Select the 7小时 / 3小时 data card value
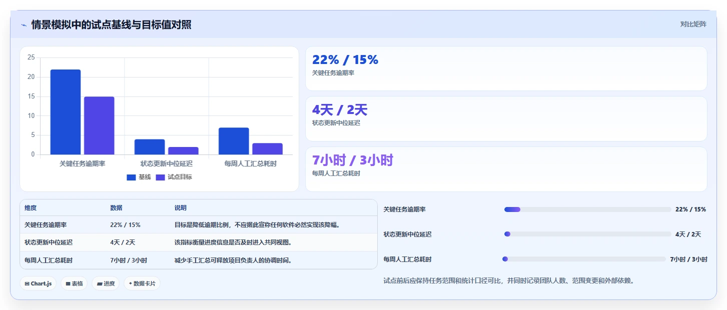 coord(353,160)
